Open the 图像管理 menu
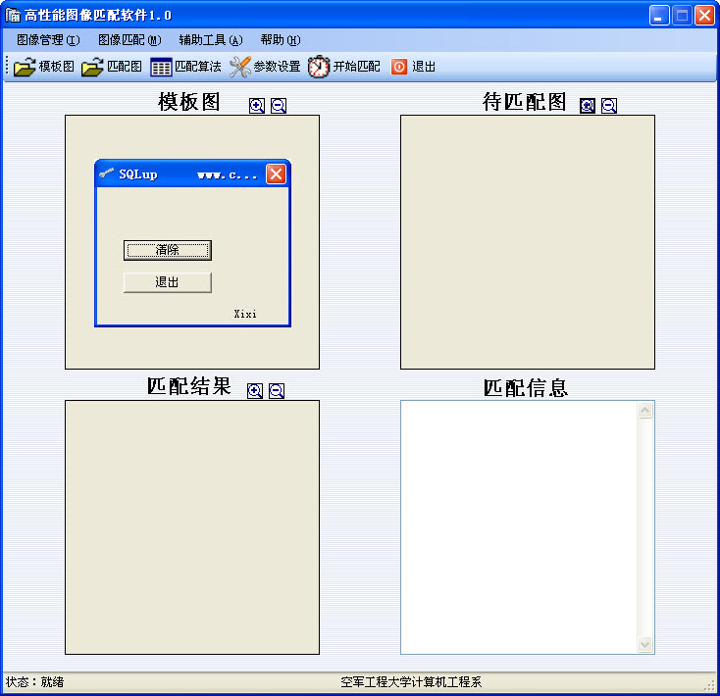 [x=48, y=40]
